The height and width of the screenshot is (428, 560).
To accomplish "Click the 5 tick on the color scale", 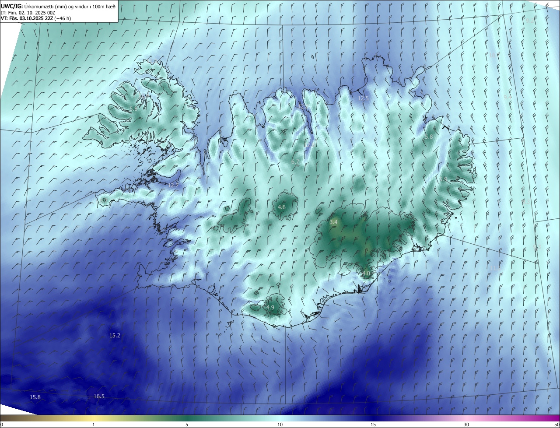I will point(187,424).
